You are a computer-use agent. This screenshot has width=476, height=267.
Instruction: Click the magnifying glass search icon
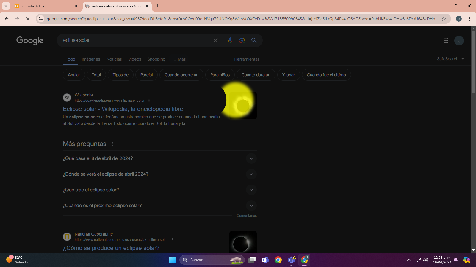tap(254, 40)
